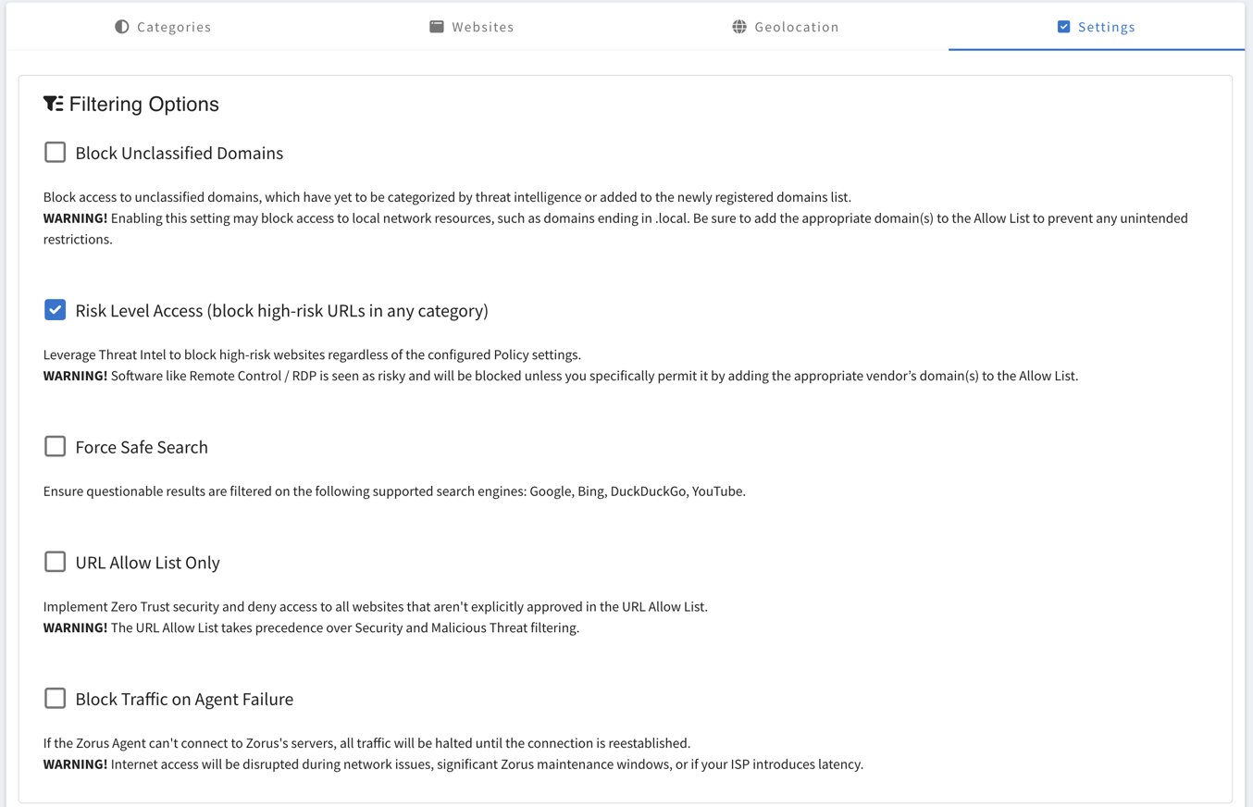Open the Websites tab
1253x807 pixels.
482,27
